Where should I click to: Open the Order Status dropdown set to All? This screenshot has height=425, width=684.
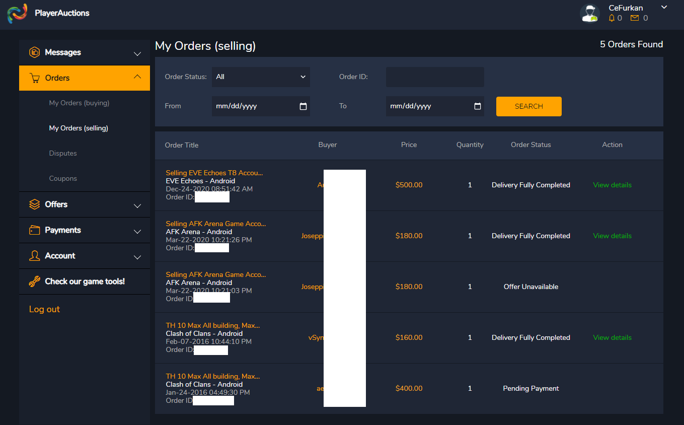tap(261, 77)
